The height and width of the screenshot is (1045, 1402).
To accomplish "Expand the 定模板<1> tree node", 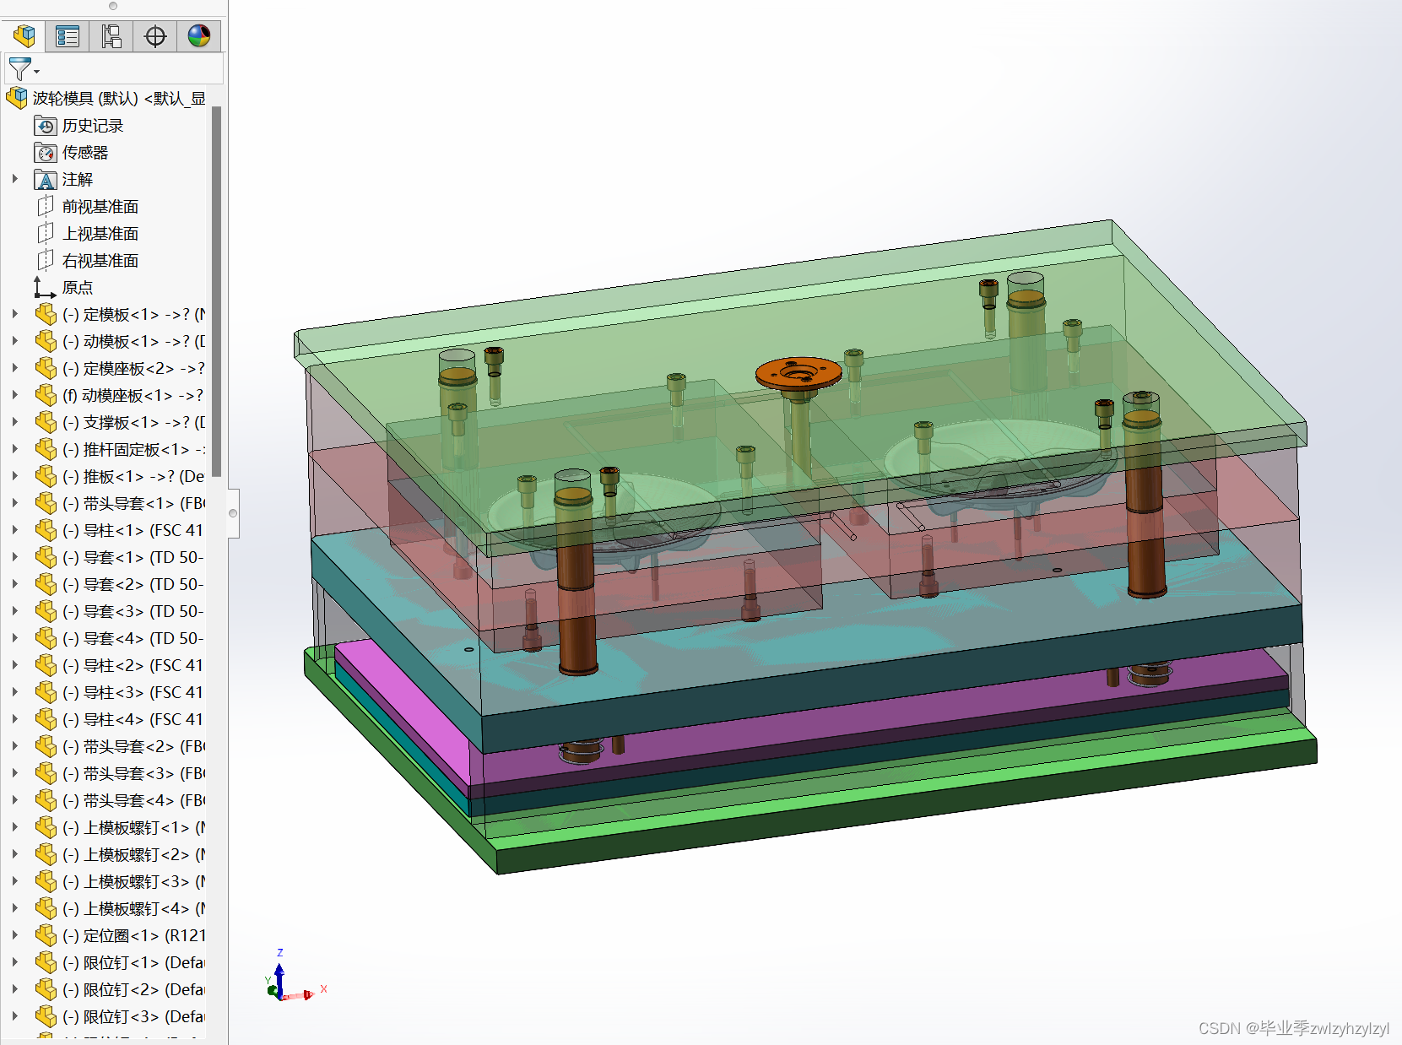I will pos(14,314).
